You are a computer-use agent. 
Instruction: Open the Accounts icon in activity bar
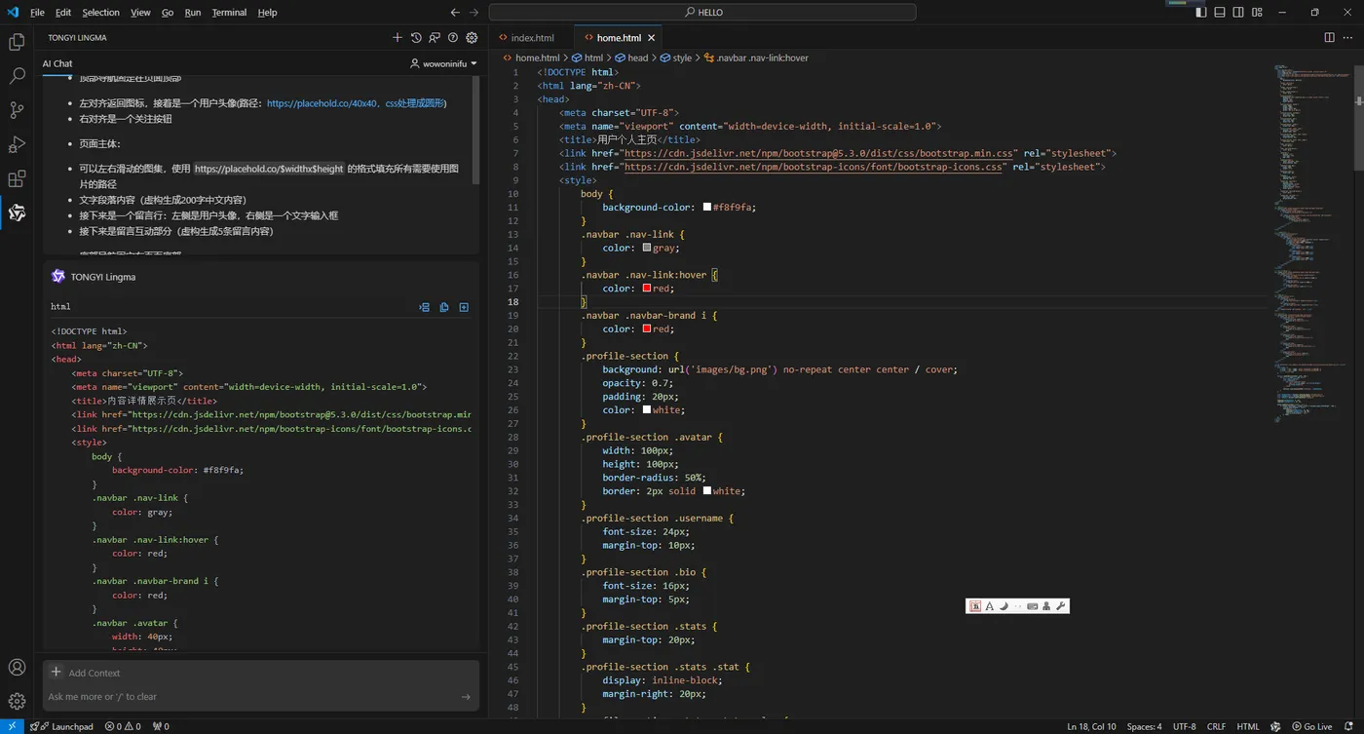(x=17, y=668)
